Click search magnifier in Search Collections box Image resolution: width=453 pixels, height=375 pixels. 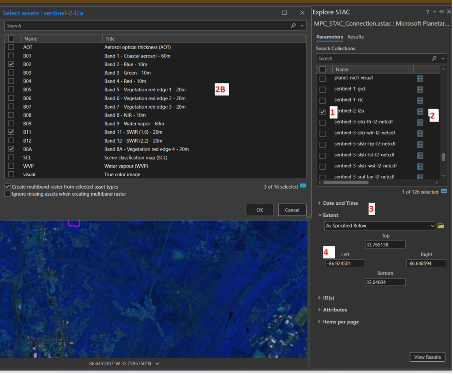[434, 58]
